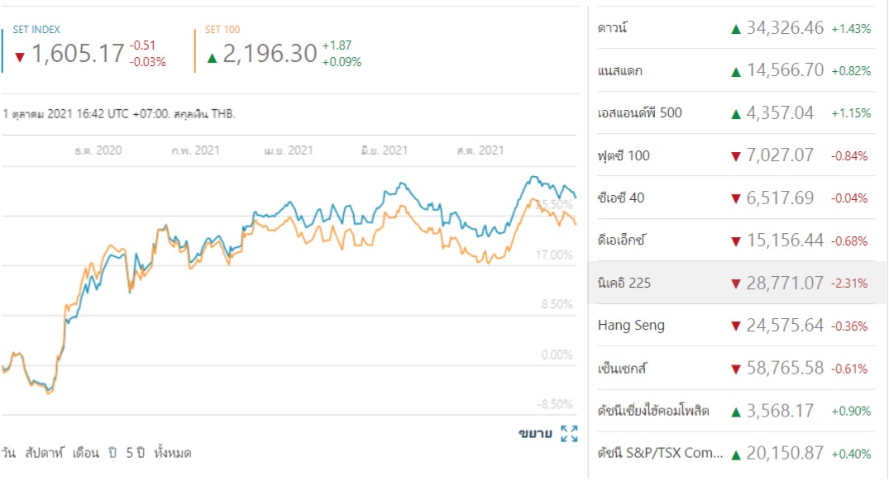Click the blue SET INDEX line near its peak

coord(533,177)
